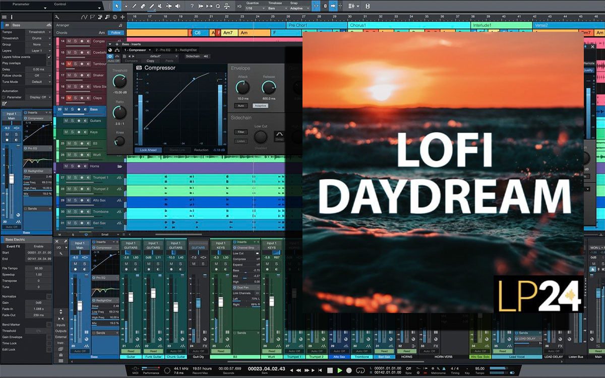Viewport: 605px width, 378px height.
Task: Click the Auto button under Envelope
Action: coord(241,106)
